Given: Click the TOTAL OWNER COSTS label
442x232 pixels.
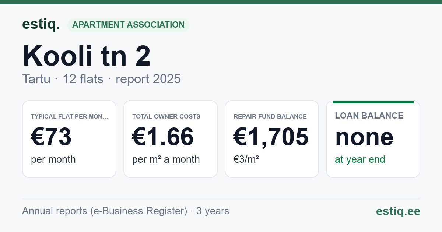Looking at the screenshot, I should [x=166, y=116].
